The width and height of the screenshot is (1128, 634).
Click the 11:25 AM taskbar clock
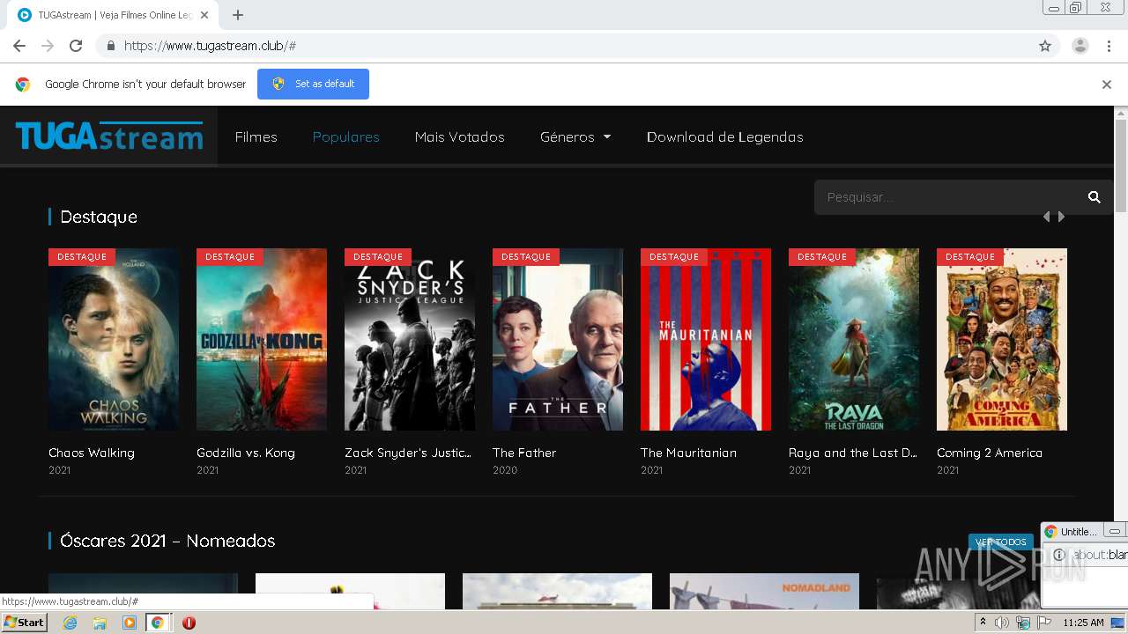1083,623
